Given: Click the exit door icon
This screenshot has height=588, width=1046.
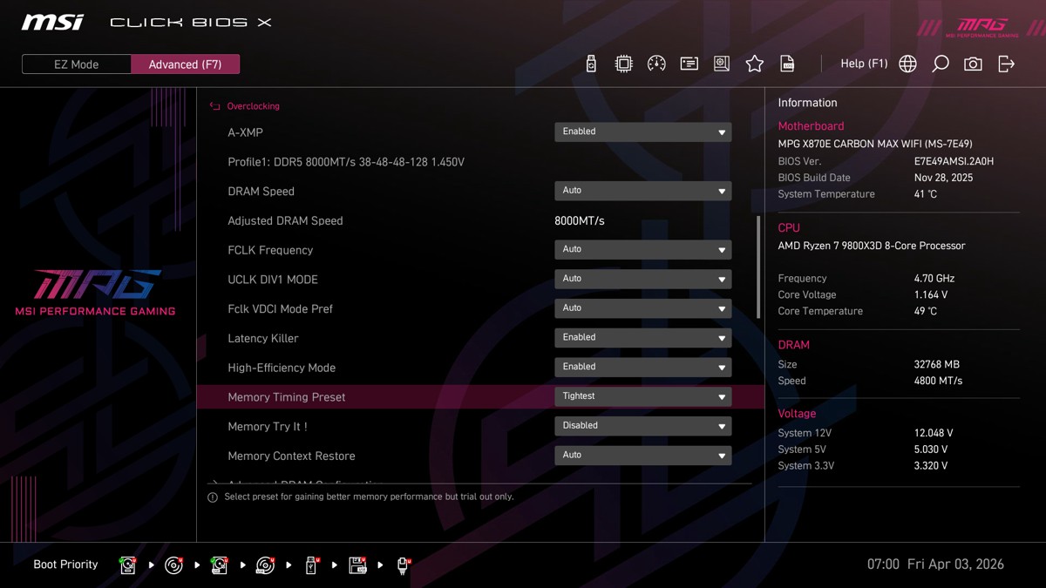Looking at the screenshot, I should coord(1006,64).
